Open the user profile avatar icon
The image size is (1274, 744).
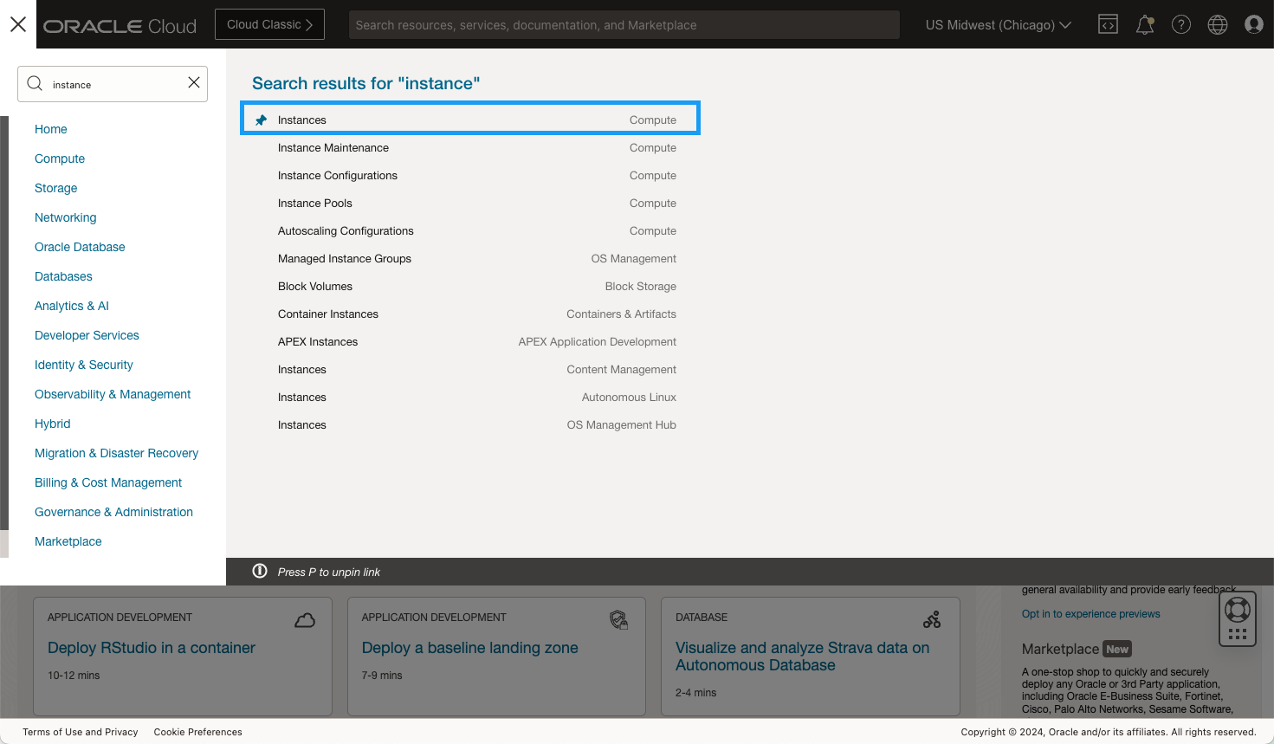click(1253, 24)
